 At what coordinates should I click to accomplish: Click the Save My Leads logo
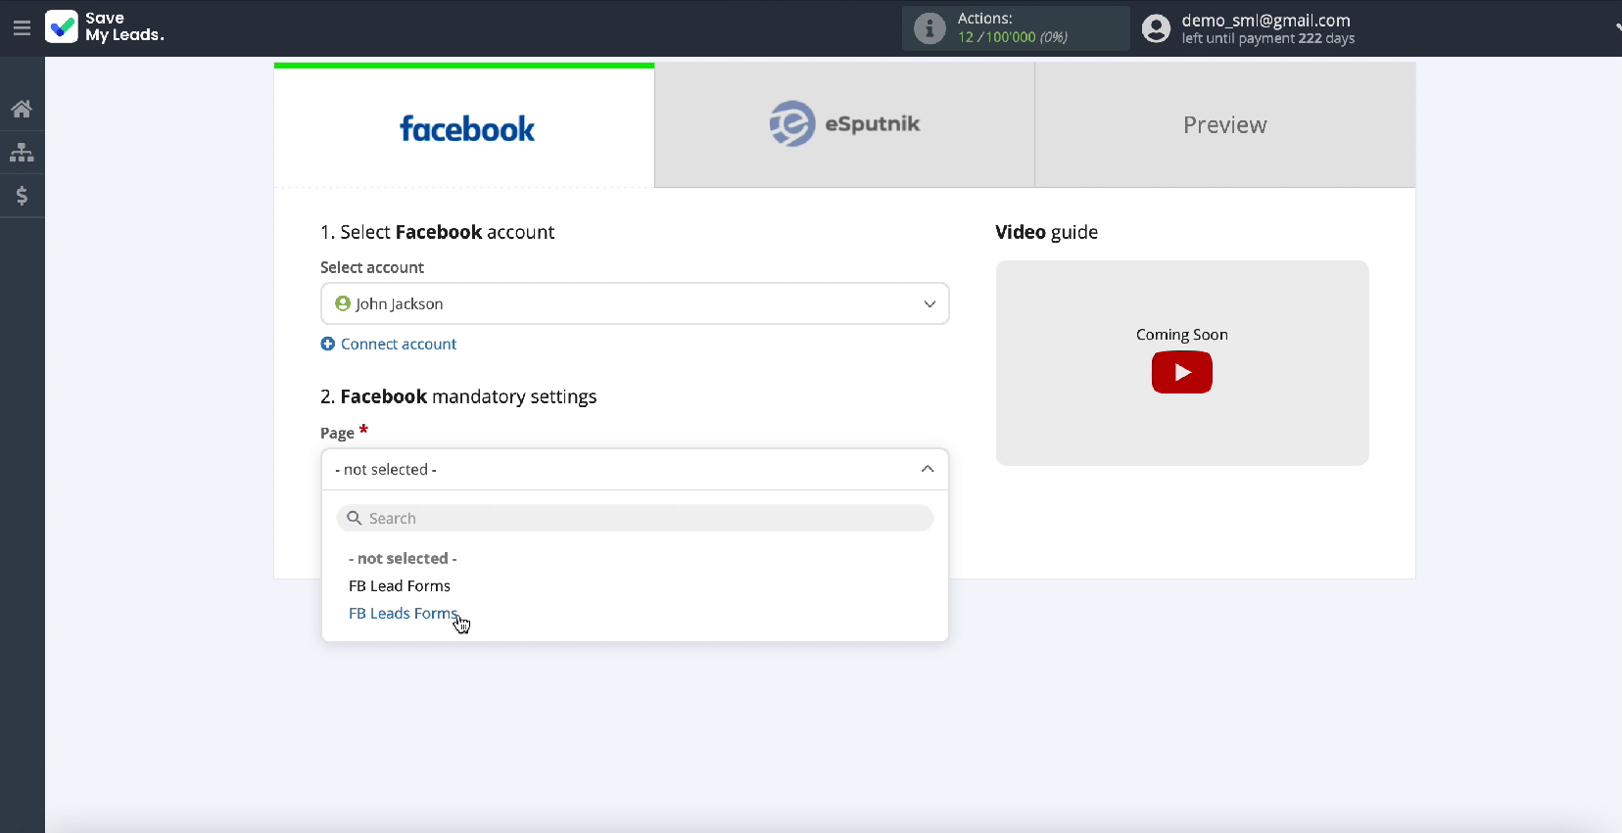coord(105,27)
